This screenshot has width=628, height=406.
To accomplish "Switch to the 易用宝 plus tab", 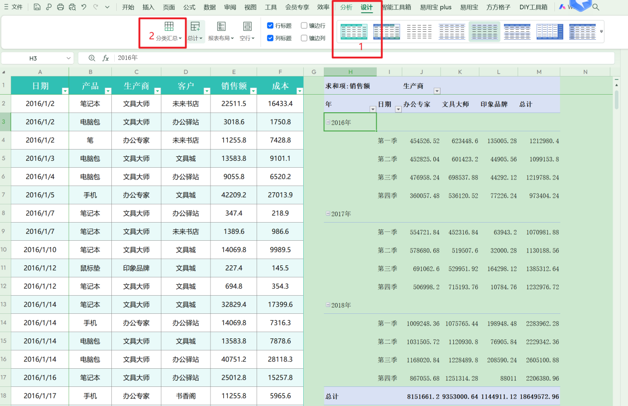I will click(436, 7).
